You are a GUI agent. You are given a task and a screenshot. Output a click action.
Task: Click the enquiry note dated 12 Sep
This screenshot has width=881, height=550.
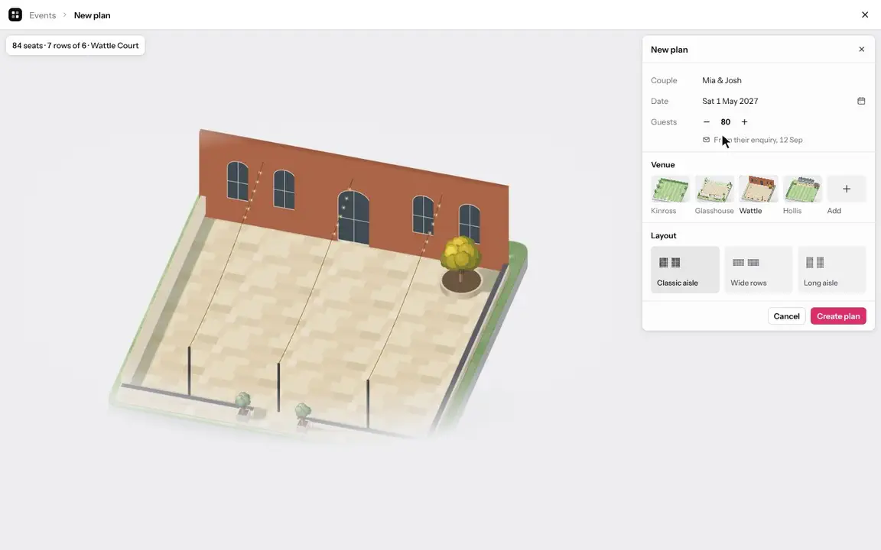758,140
